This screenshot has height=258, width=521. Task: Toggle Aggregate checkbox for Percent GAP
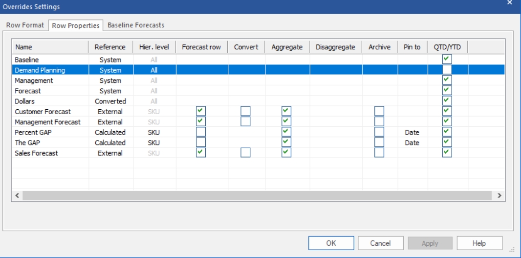pyautogui.click(x=286, y=132)
